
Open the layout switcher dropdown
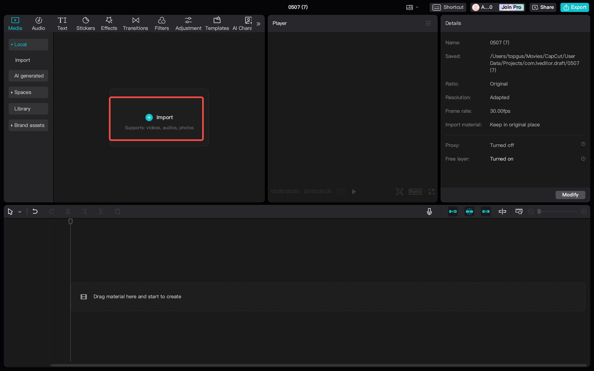[412, 7]
